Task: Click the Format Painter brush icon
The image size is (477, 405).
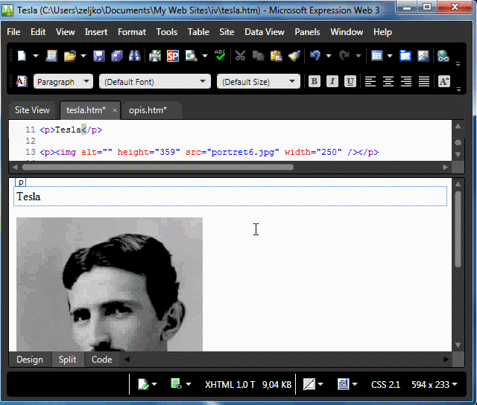Action: pyautogui.click(x=294, y=56)
